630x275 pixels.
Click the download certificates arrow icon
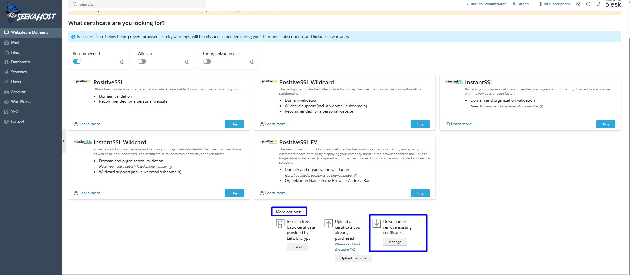[x=377, y=223]
